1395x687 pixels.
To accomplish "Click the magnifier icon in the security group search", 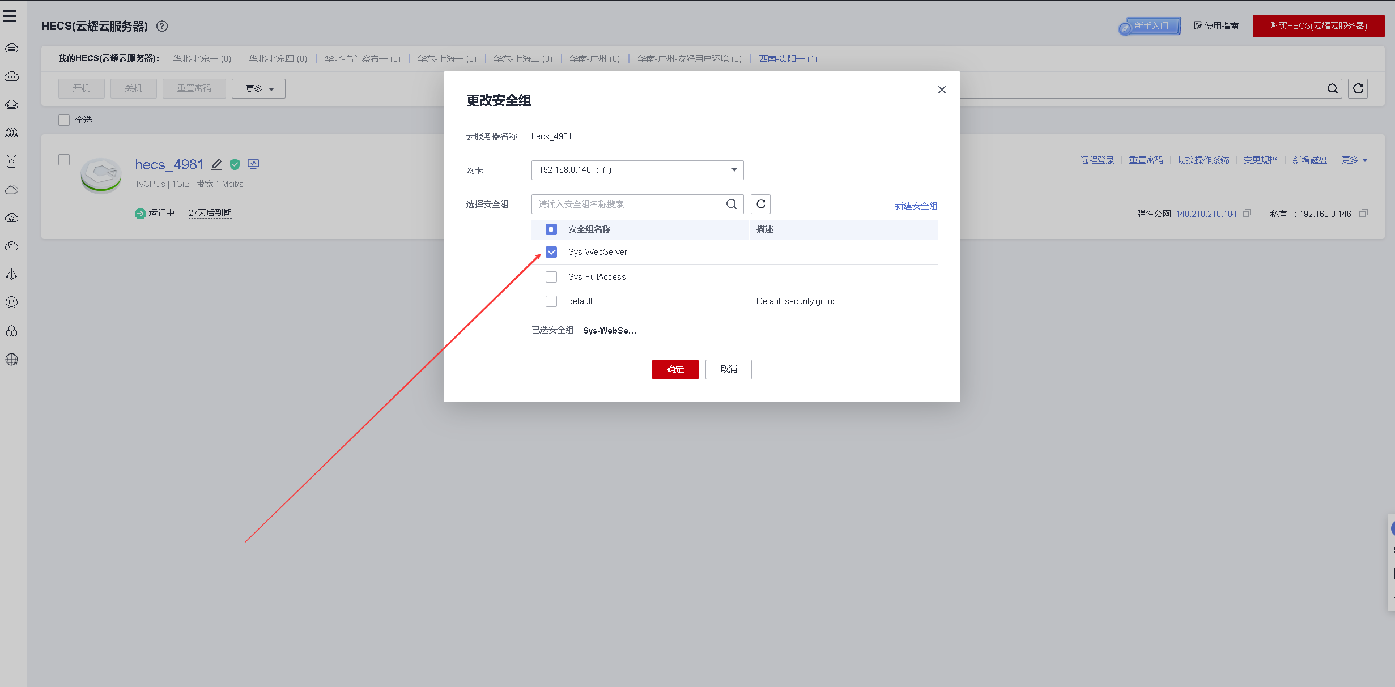I will click(x=731, y=204).
